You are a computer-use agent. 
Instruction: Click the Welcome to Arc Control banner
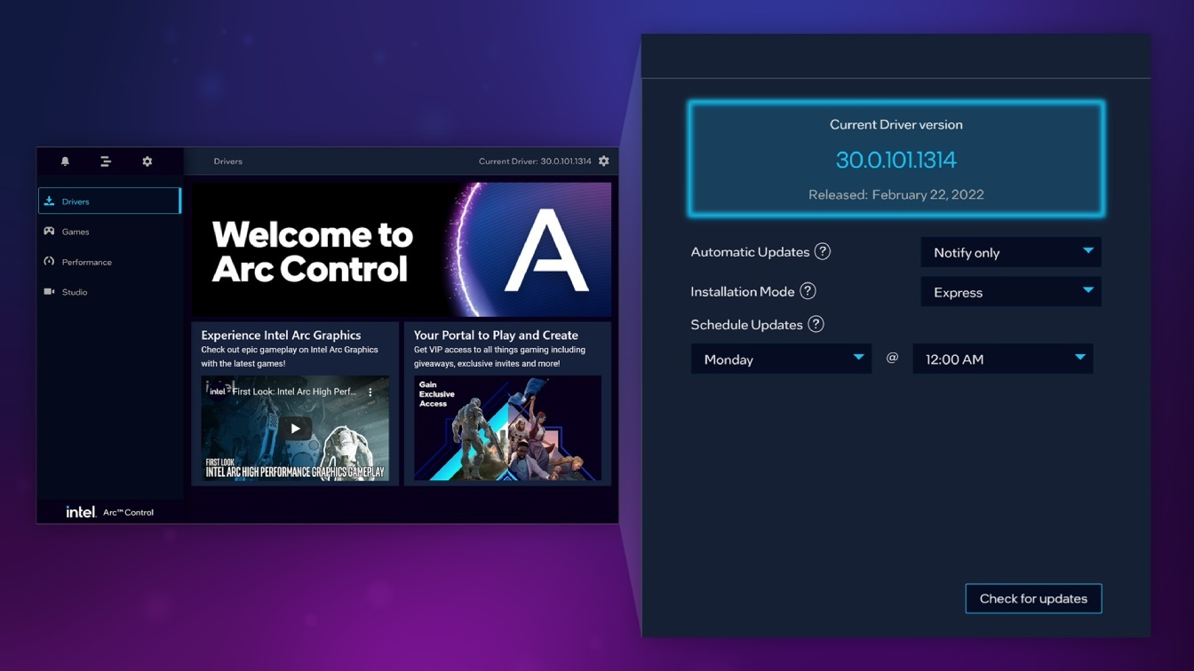tap(402, 249)
